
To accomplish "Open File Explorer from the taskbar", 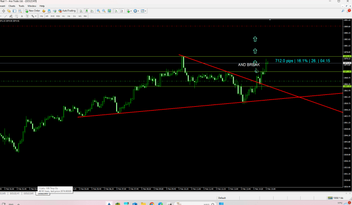I will (143, 204).
